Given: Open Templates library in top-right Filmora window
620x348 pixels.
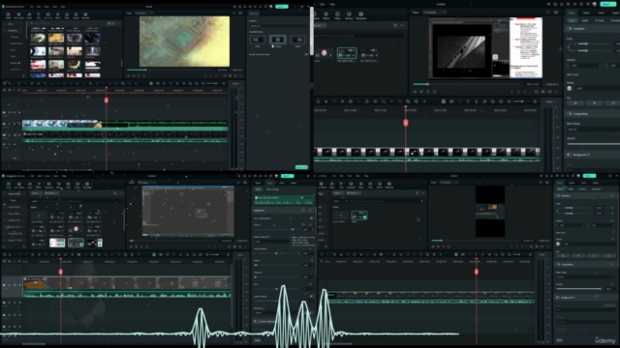Looking at the screenshot, I should coord(360,15).
